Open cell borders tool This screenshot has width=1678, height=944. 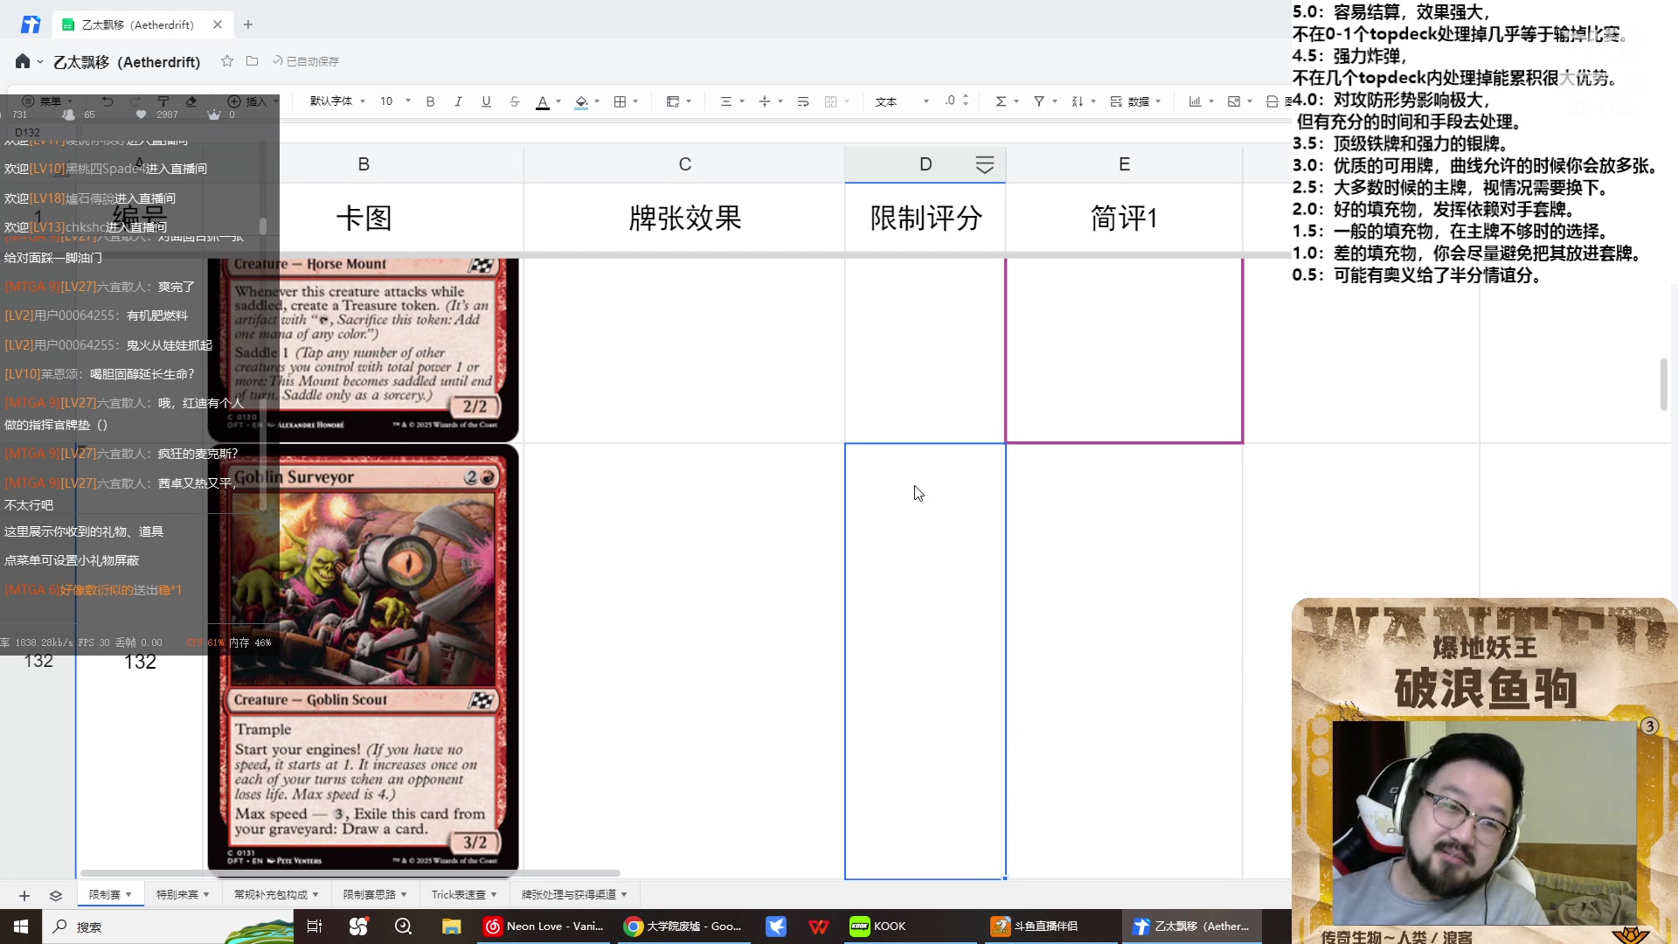point(620,101)
